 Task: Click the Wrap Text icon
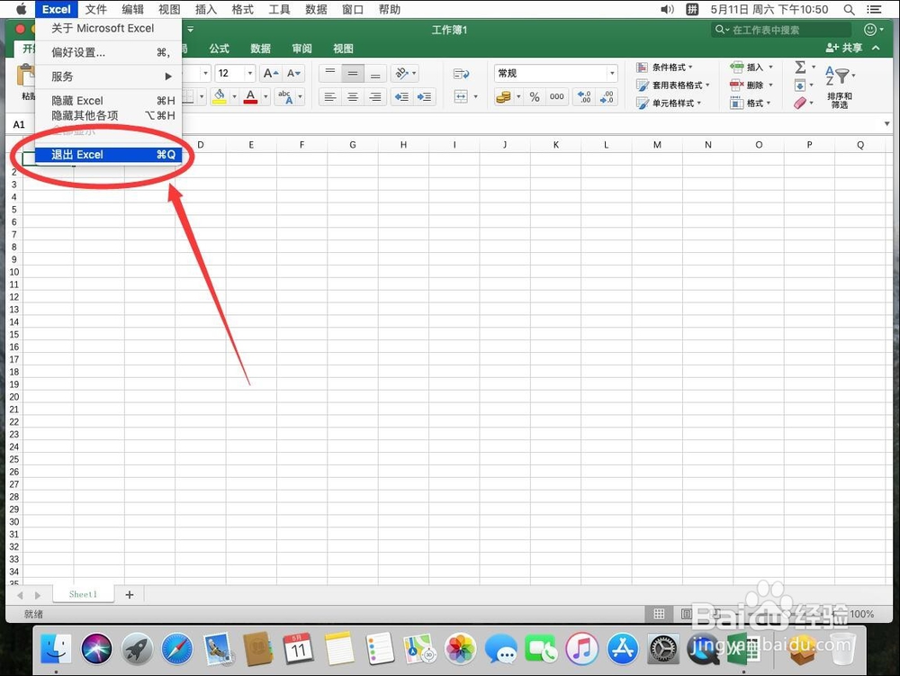461,74
